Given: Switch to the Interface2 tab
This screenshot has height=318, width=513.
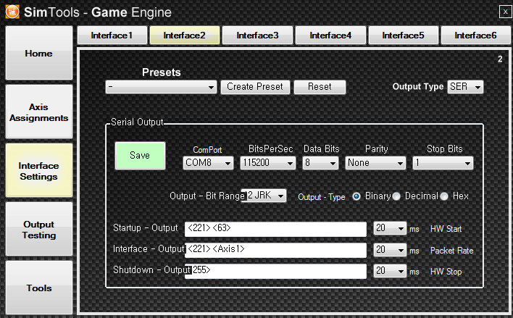Looking at the screenshot, I should click(x=185, y=35).
